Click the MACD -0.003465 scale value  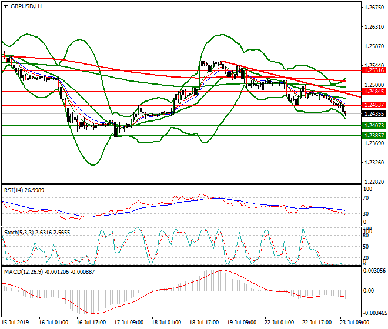pos(374,313)
